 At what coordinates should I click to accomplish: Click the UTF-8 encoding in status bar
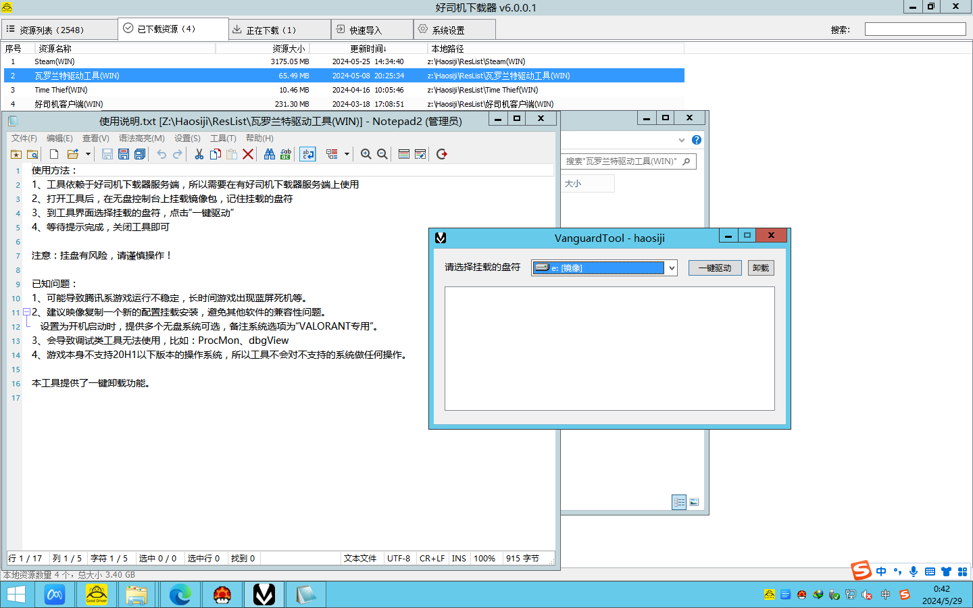point(399,559)
